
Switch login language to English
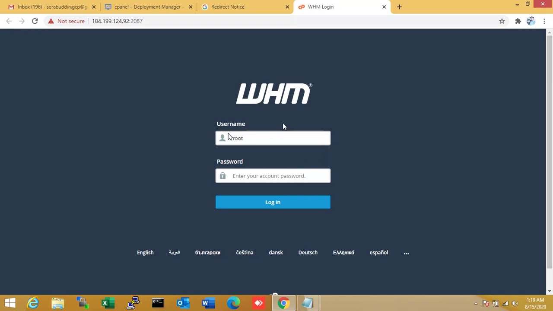pyautogui.click(x=145, y=253)
